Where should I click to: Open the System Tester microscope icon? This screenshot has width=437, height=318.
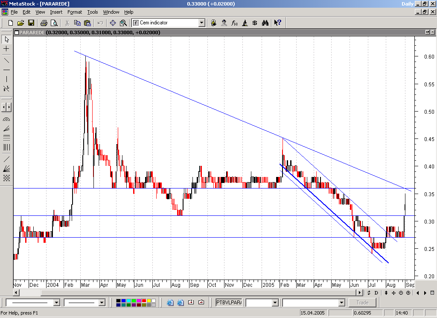245,23
